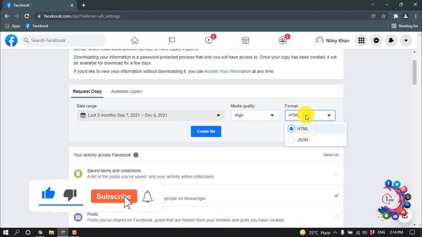Follow the Access Your Information link
This screenshot has width=422, height=237.
point(227,72)
